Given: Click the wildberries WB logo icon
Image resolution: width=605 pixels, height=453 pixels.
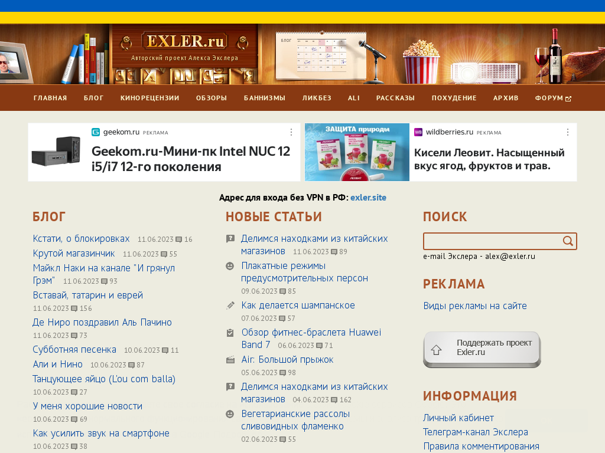Looking at the screenshot, I should pyautogui.click(x=418, y=132).
